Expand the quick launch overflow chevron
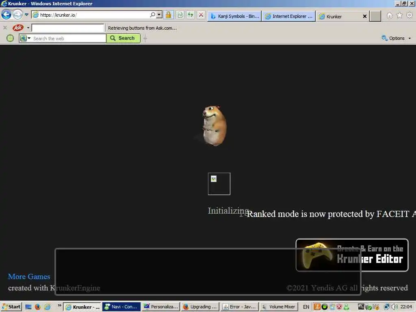Image resolution: width=416 pixels, height=312 pixels. pyautogui.click(x=59, y=305)
